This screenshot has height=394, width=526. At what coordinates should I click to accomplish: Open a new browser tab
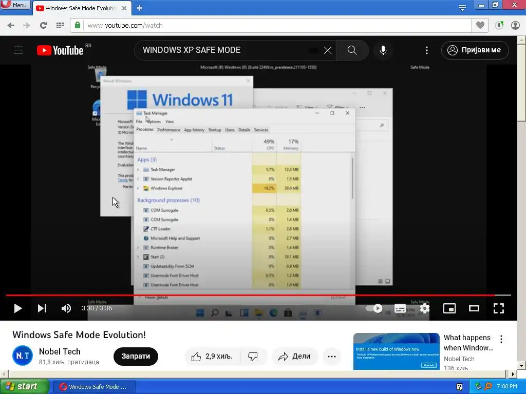[140, 8]
